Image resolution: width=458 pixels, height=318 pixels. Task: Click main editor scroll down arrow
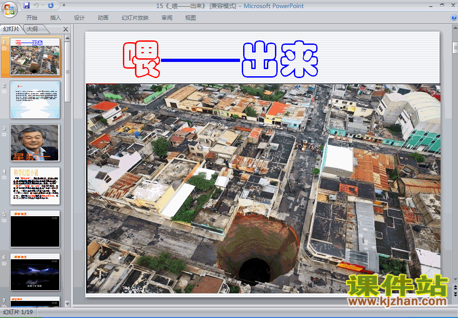(455, 279)
